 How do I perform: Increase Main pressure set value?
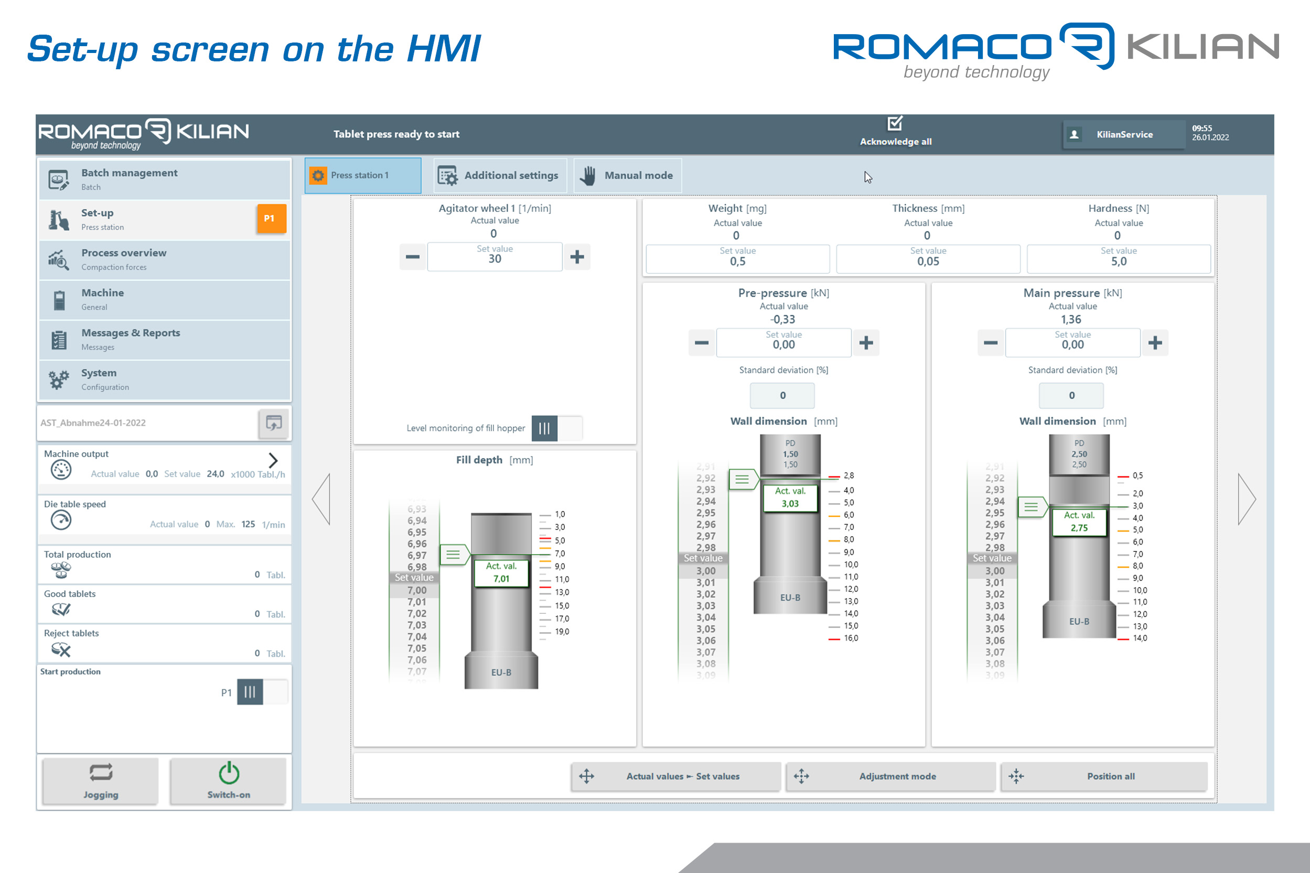click(x=1155, y=343)
